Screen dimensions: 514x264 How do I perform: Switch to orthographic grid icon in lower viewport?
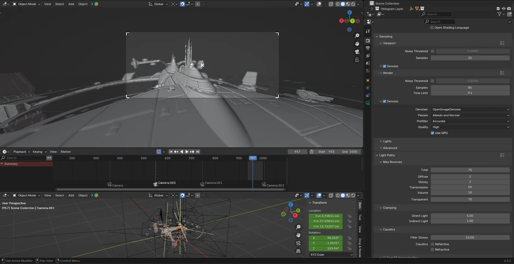(298, 251)
